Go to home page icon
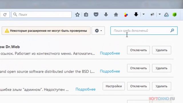The image size is (183, 103). tap(116, 15)
